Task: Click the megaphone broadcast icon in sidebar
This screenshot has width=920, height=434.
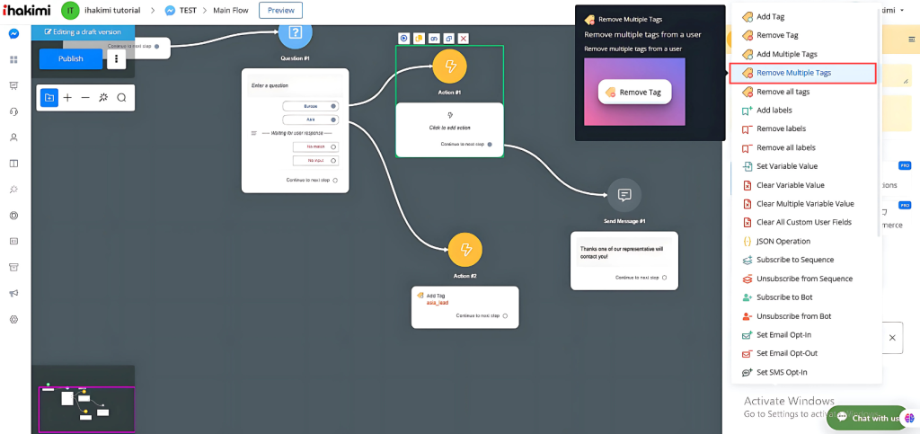Action: (x=13, y=293)
